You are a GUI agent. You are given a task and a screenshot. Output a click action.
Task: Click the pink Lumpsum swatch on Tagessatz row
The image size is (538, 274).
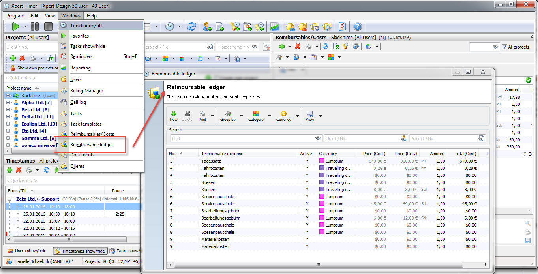point(322,161)
